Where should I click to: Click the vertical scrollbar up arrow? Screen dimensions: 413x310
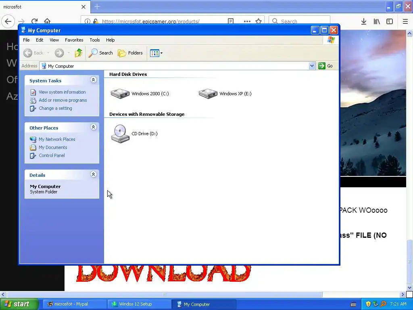pyautogui.click(x=409, y=33)
